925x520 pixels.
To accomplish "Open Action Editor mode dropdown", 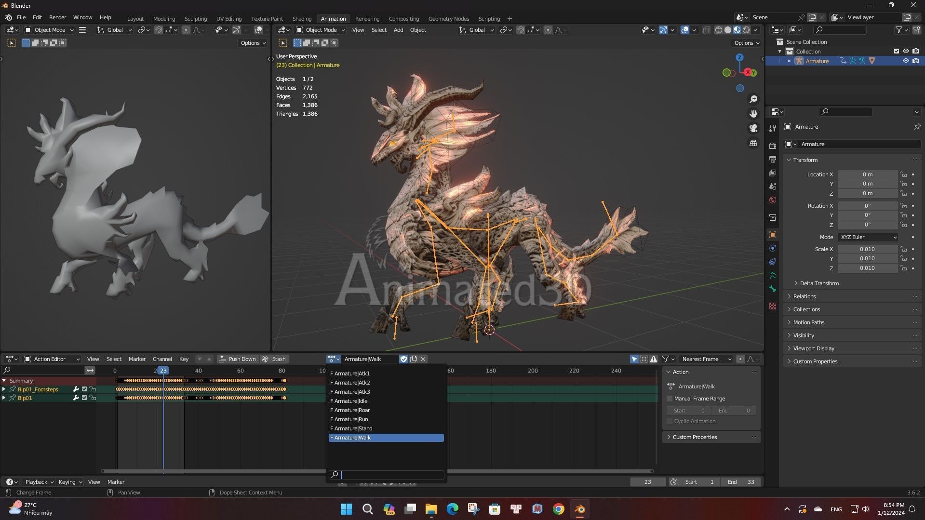I will coord(52,359).
